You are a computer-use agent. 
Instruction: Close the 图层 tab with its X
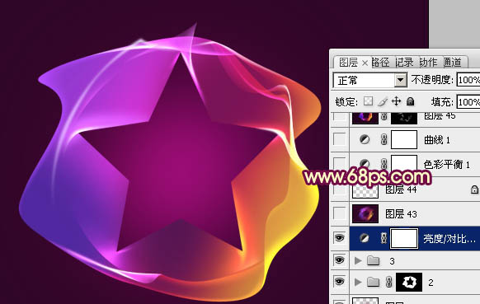click(x=365, y=63)
